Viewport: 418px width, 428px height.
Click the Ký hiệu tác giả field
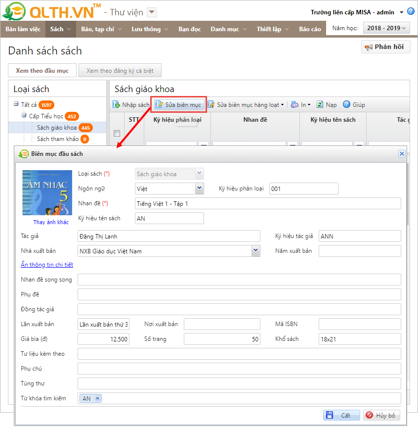click(x=360, y=236)
